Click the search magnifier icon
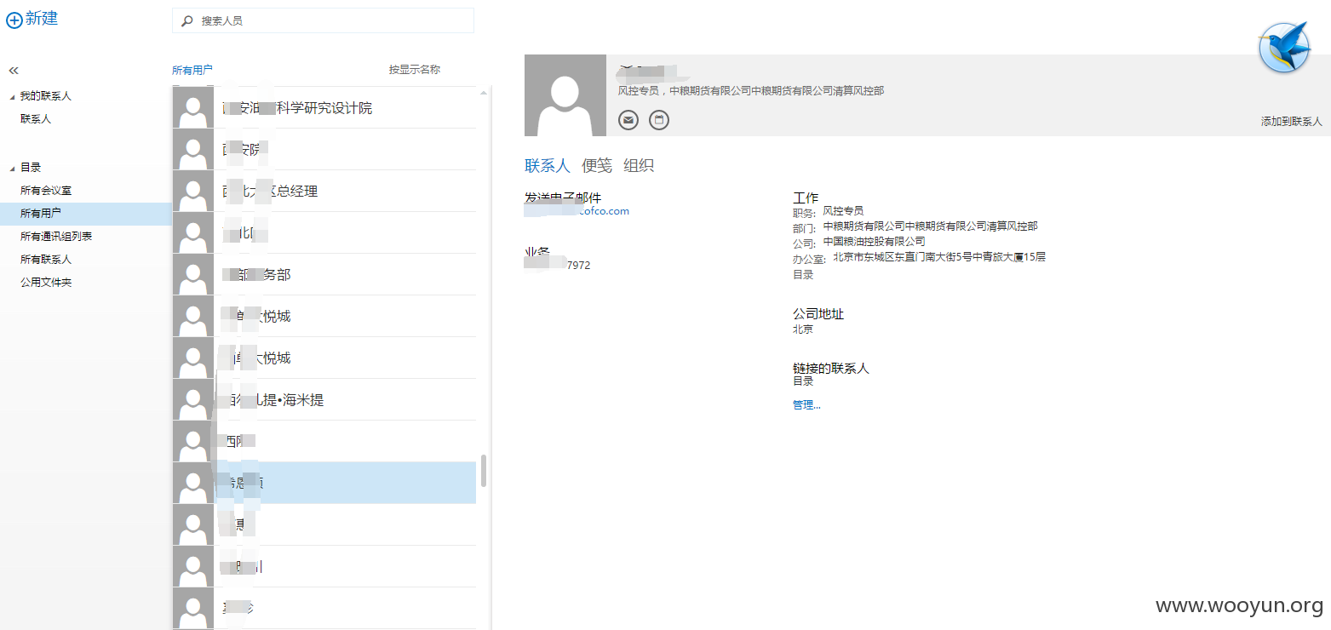Screen dimensions: 1331x630 (x=187, y=20)
